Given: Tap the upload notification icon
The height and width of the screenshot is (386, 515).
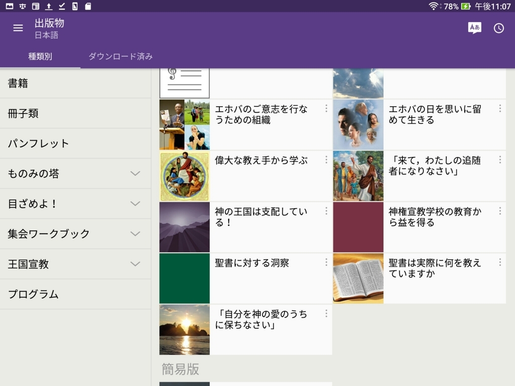Looking at the screenshot, I should click(x=49, y=6).
